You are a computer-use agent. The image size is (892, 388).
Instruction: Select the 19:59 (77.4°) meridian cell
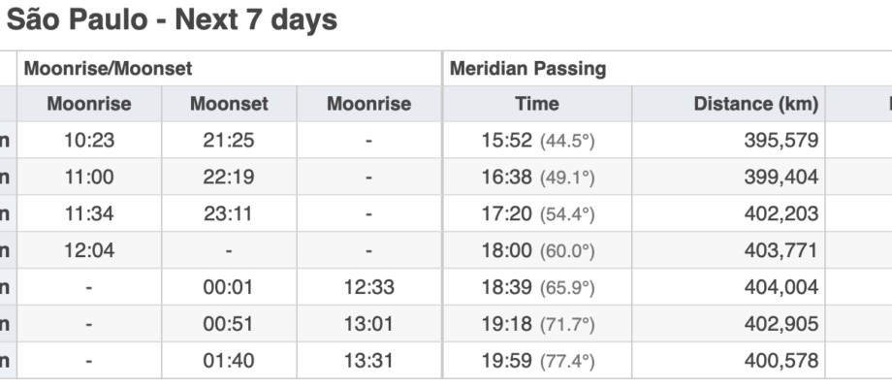click(x=537, y=360)
